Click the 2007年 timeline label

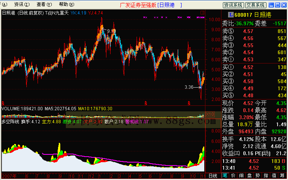pyautogui.click(x=9, y=176)
